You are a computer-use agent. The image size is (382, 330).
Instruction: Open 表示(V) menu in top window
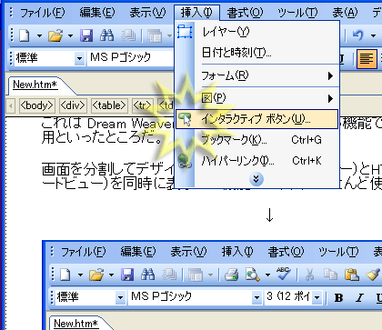pyautogui.click(x=147, y=13)
